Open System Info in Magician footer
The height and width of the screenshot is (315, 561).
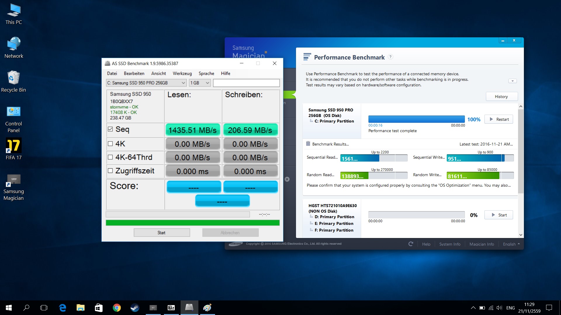coord(450,244)
